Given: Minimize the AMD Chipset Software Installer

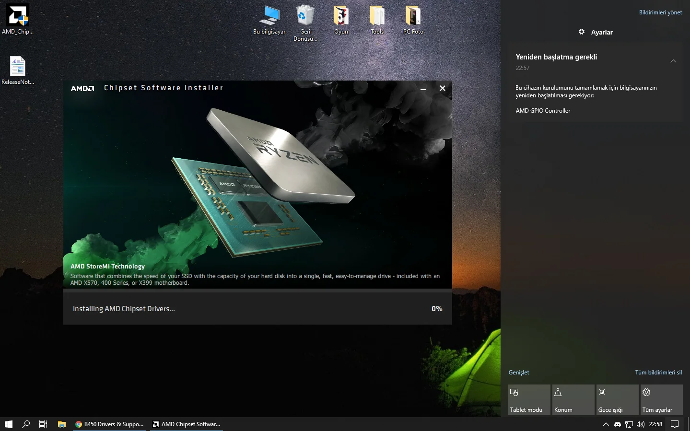Looking at the screenshot, I should pos(423,88).
